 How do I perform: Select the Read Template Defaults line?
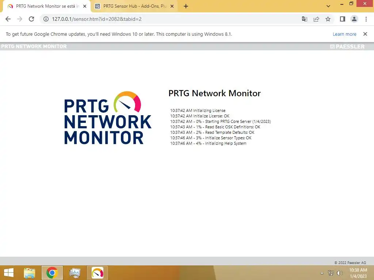pyautogui.click(x=212, y=132)
